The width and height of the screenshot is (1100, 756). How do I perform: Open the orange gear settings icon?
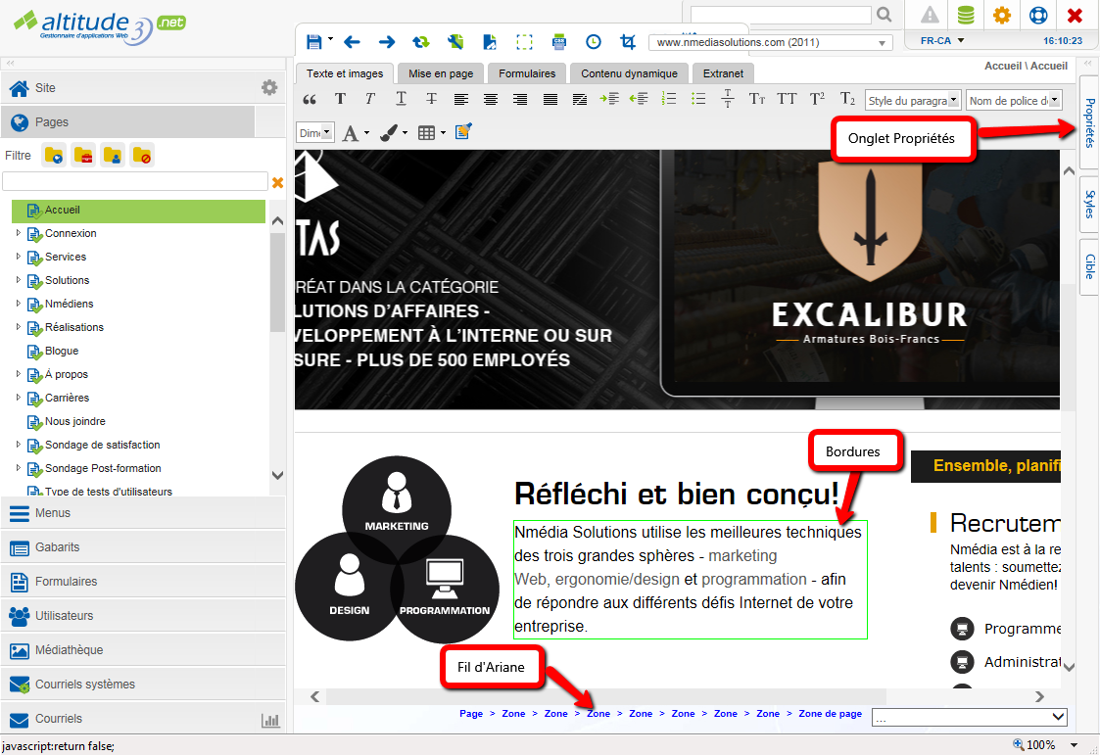(x=1002, y=15)
